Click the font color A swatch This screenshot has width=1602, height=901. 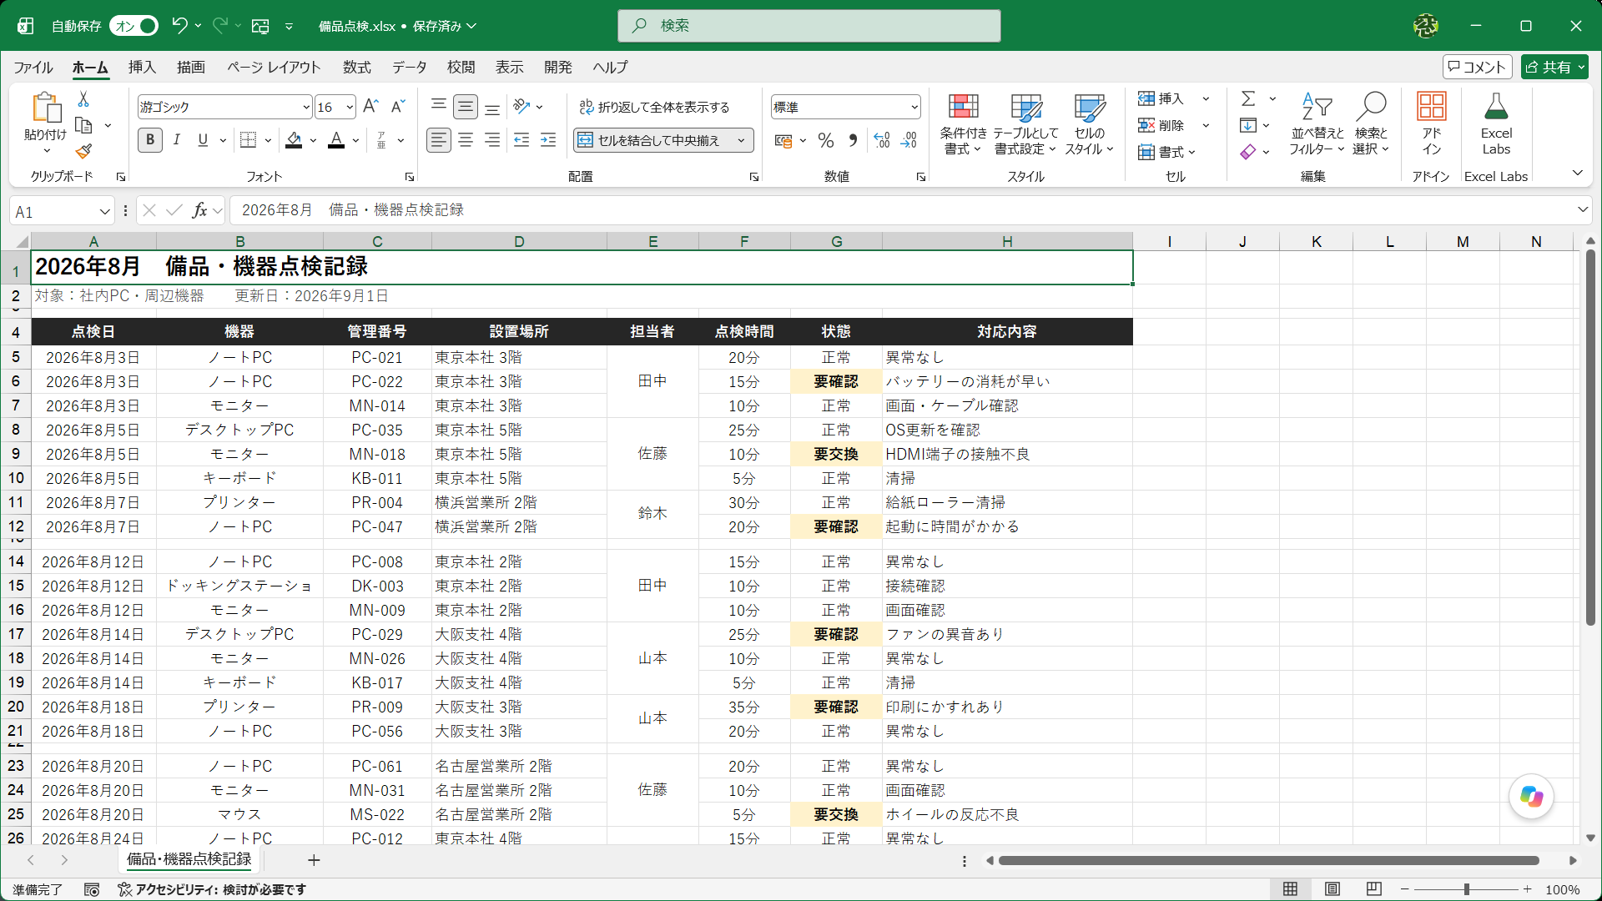(x=336, y=140)
